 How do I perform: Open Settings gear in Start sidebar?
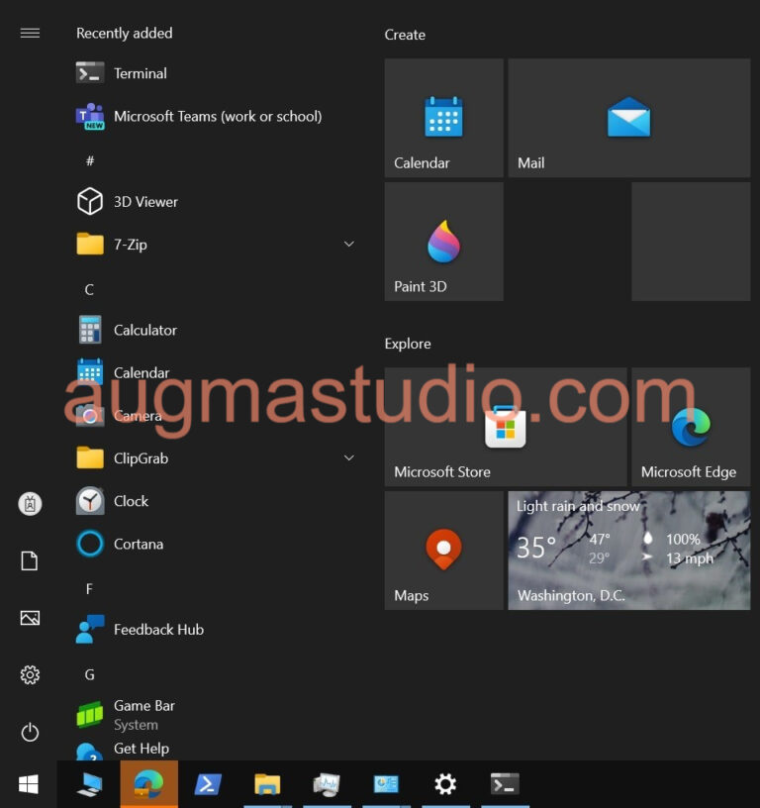click(x=30, y=674)
